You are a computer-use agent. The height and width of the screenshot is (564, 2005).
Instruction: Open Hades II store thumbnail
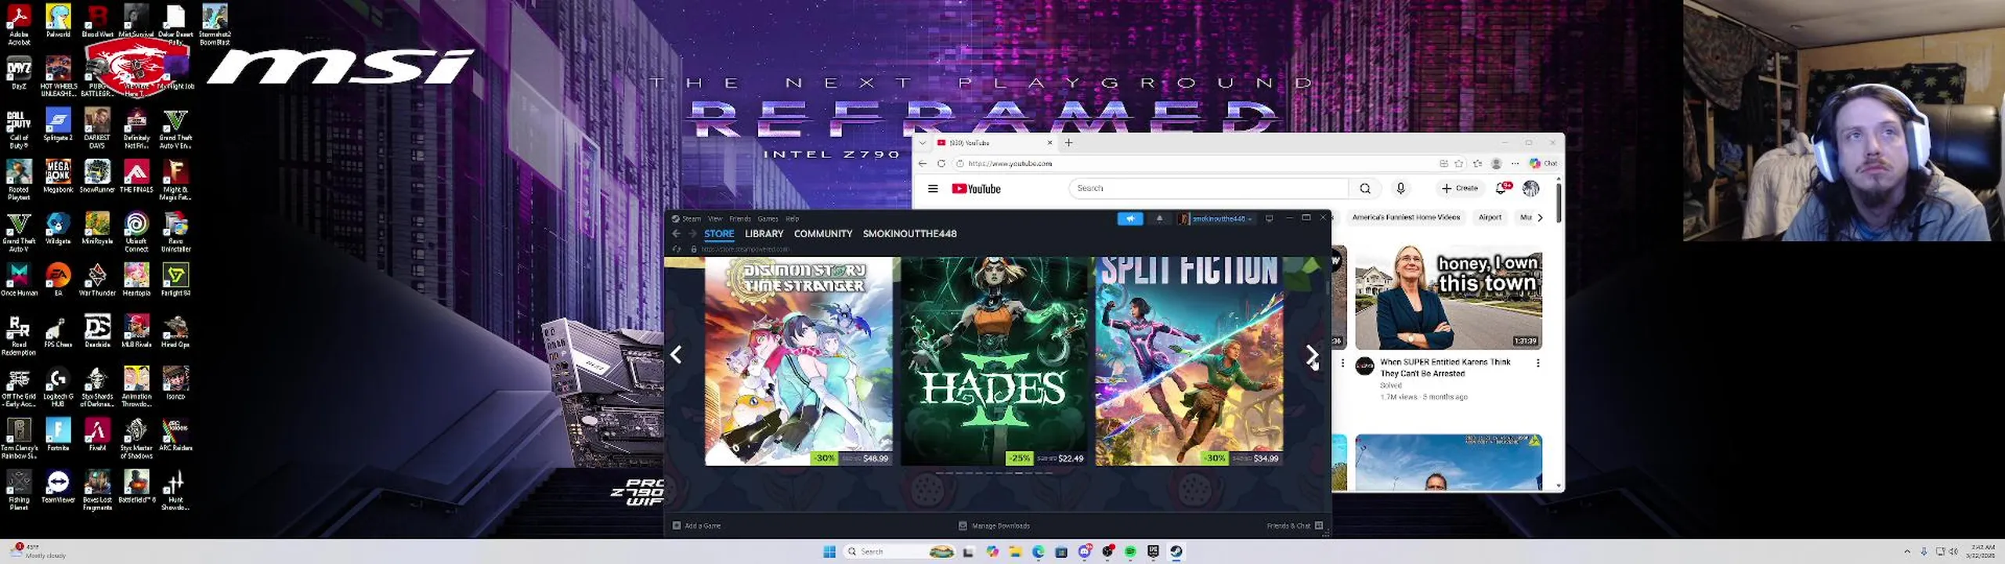coord(994,361)
